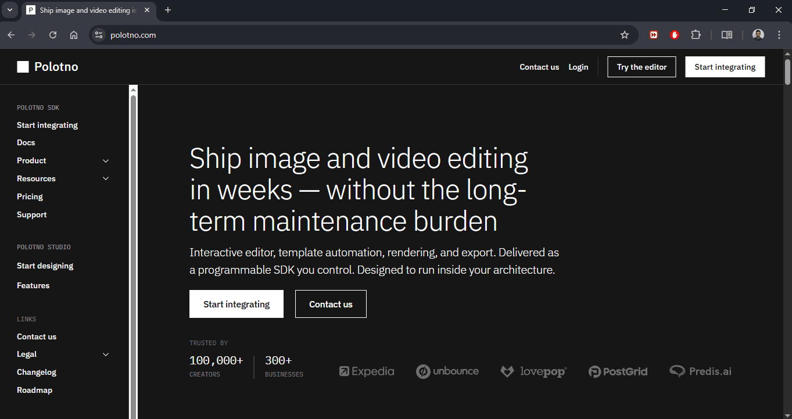Select Docs in the sidebar menu
Image resolution: width=792 pixels, height=419 pixels.
click(x=26, y=142)
